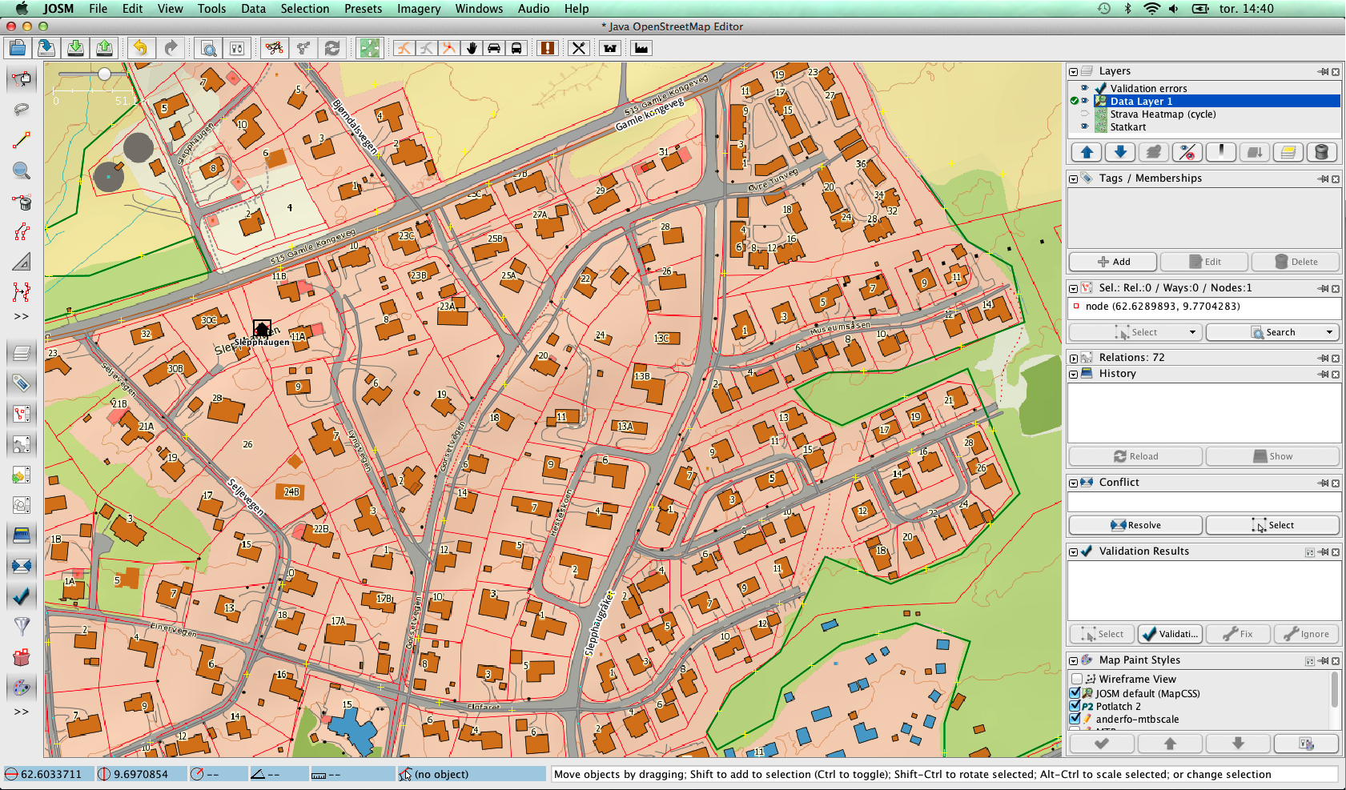Collapse the Conflict panel
Screen dimensions: 1346x790
1074,483
